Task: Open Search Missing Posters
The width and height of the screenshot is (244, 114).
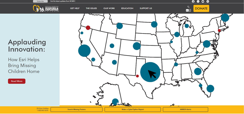Action: coord(77,109)
